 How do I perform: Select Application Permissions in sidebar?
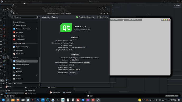click(x=25, y=29)
